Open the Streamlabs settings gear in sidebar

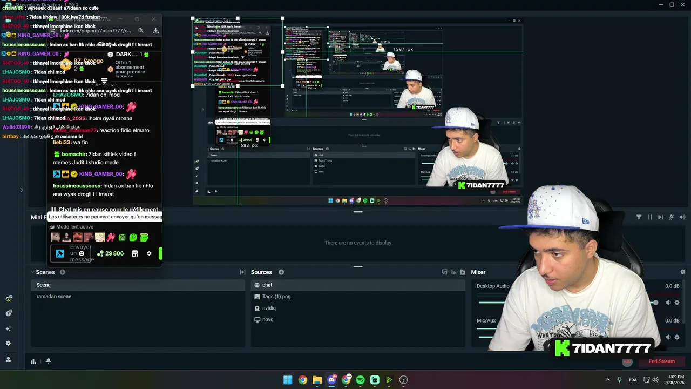pos(8,343)
